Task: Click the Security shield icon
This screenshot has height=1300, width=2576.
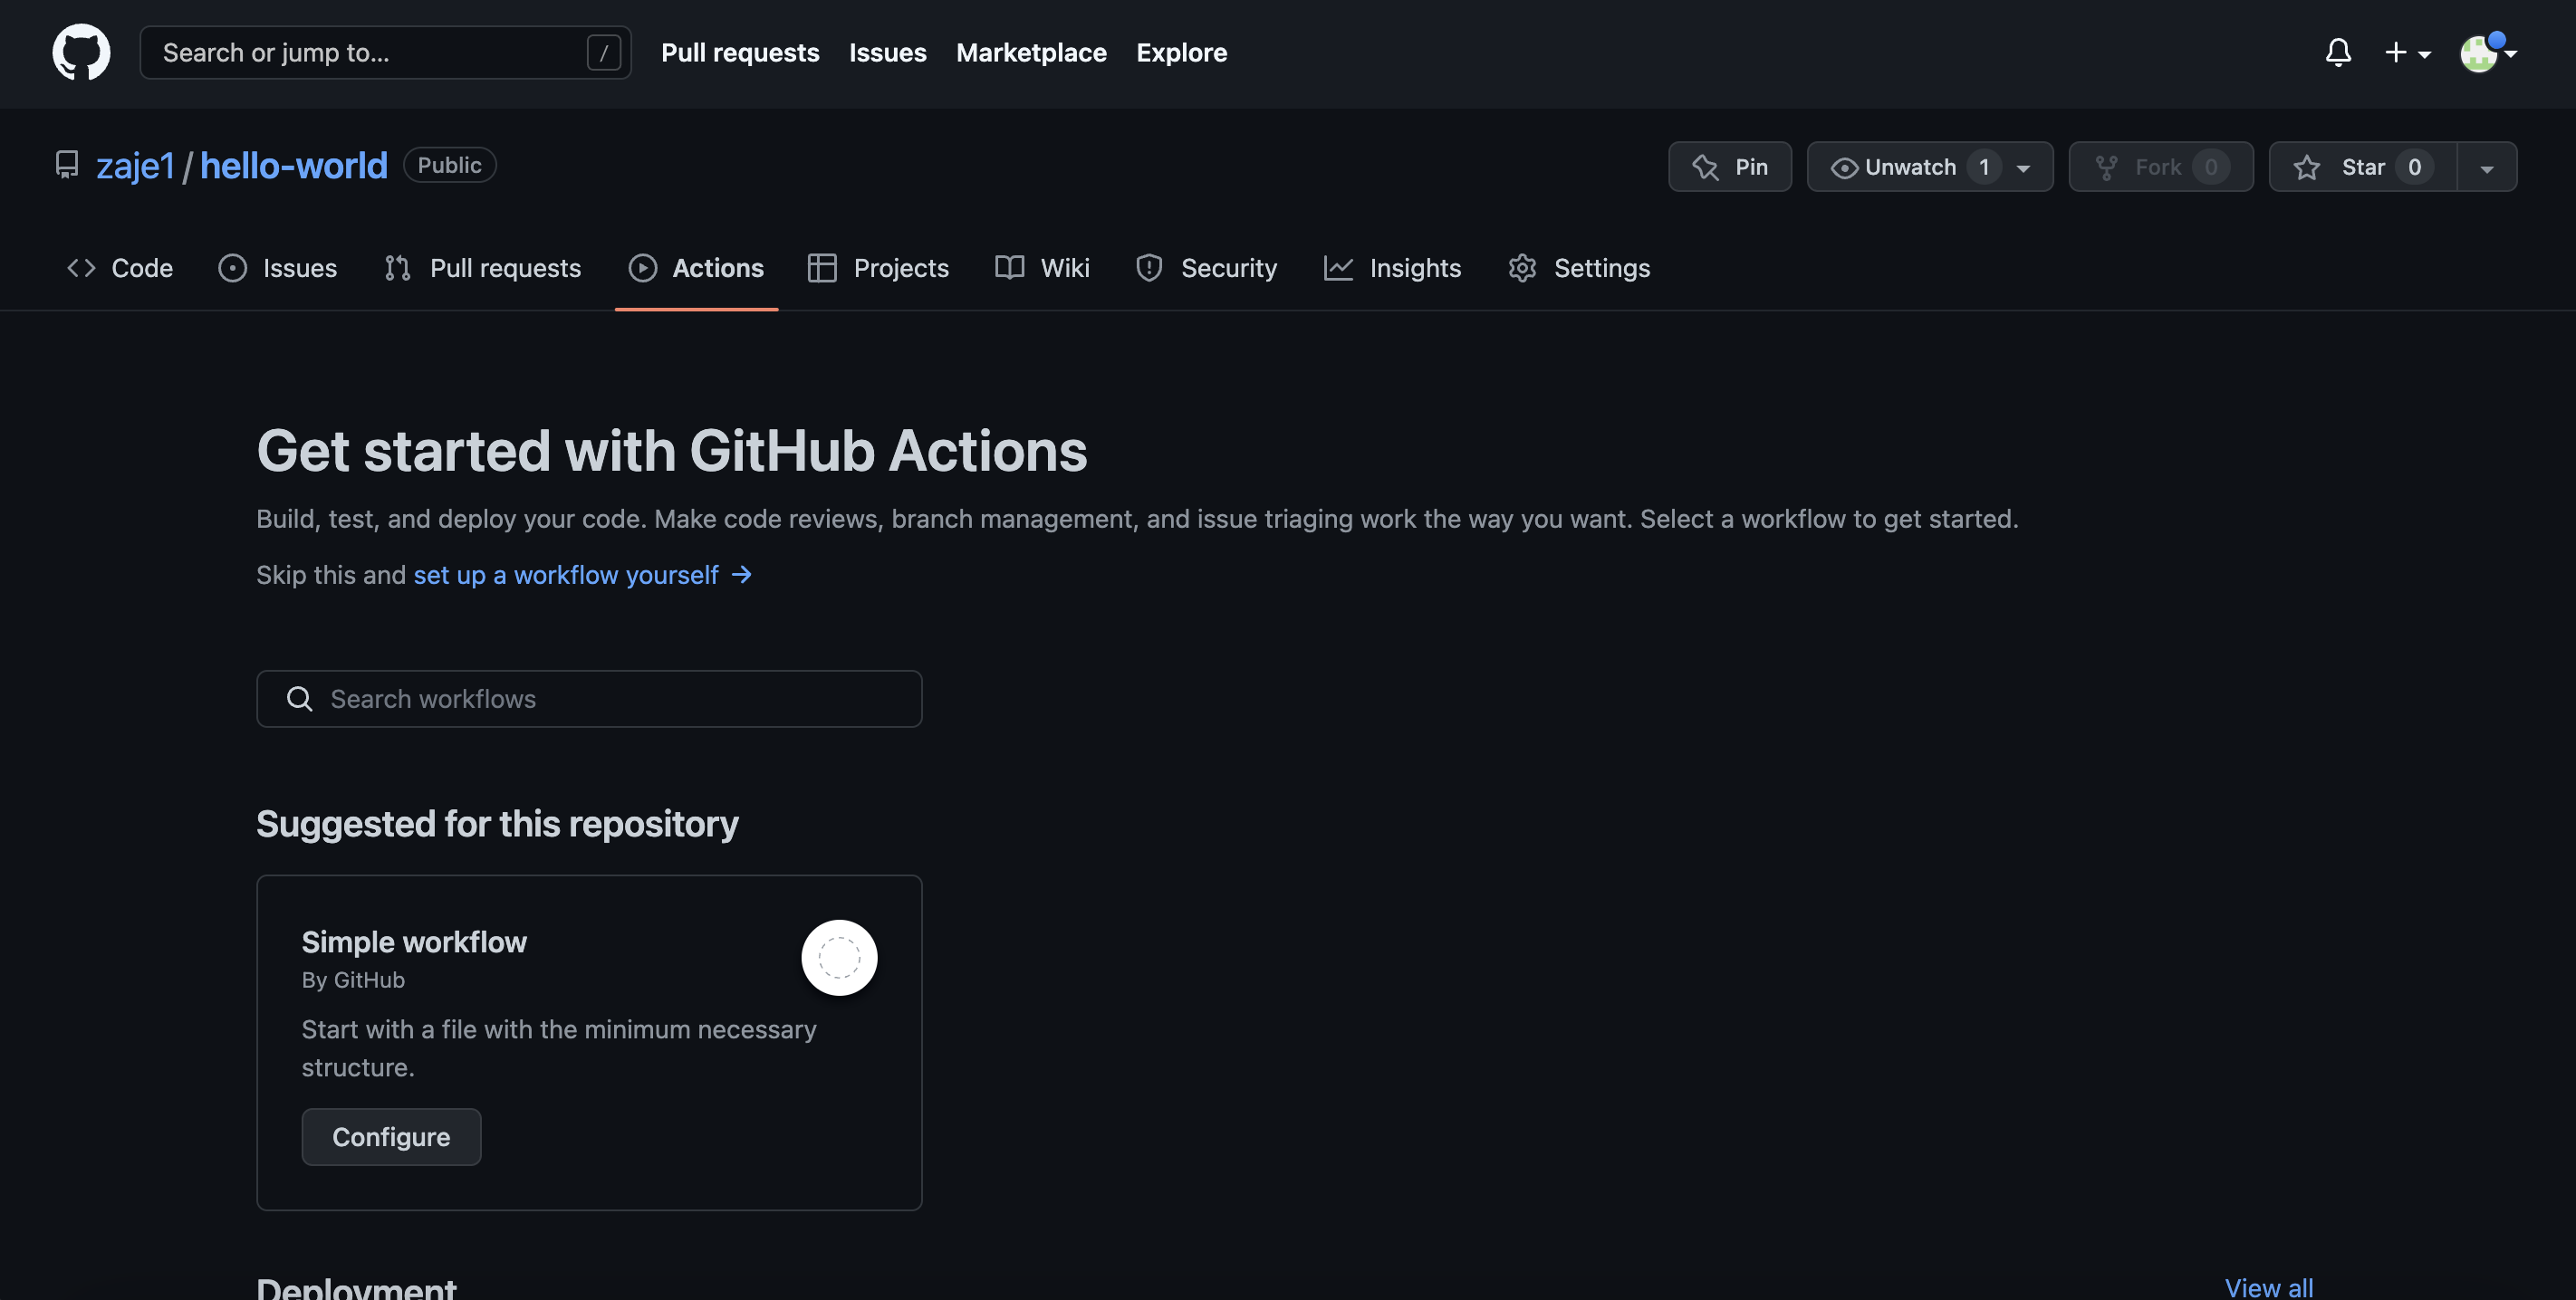Action: 1149,268
